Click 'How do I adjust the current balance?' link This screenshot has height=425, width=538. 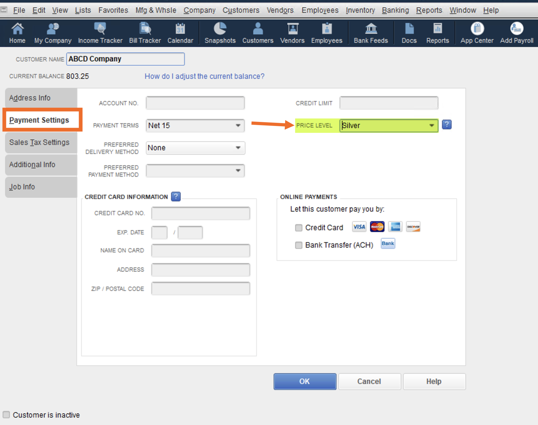[204, 76]
